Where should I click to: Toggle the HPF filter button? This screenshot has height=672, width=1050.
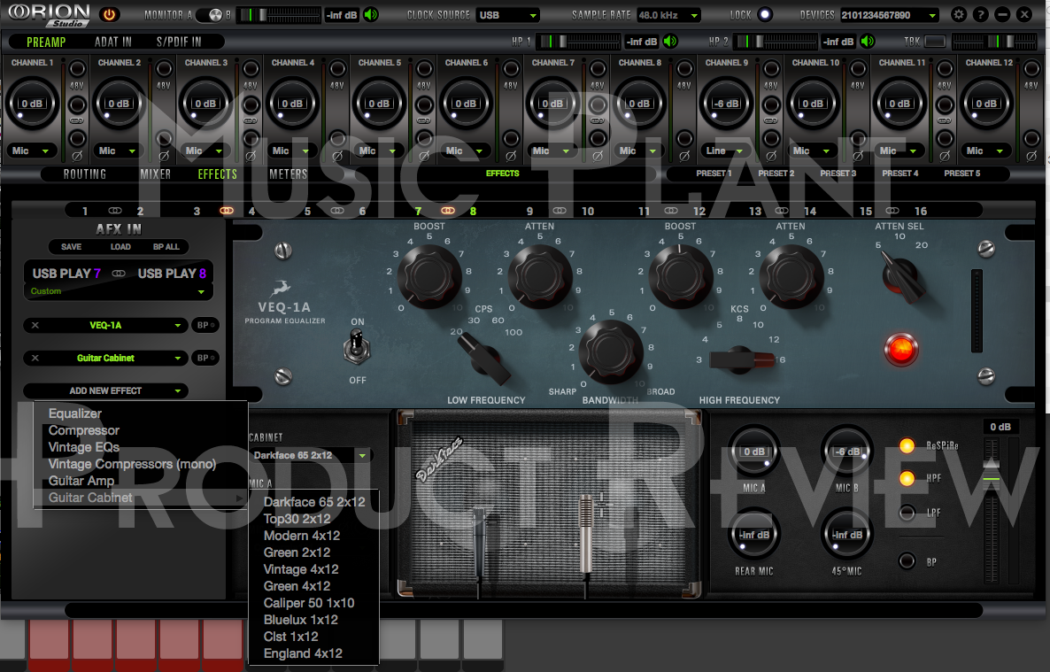tap(907, 478)
